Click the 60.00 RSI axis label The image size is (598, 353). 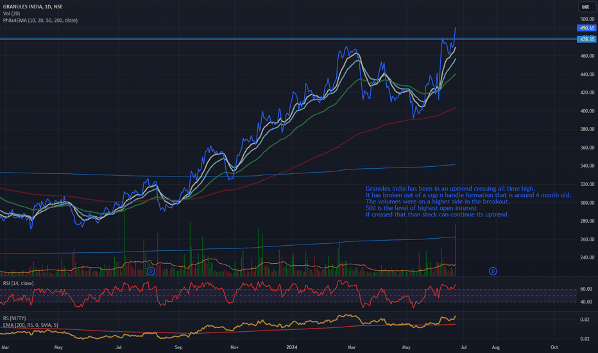click(586, 289)
